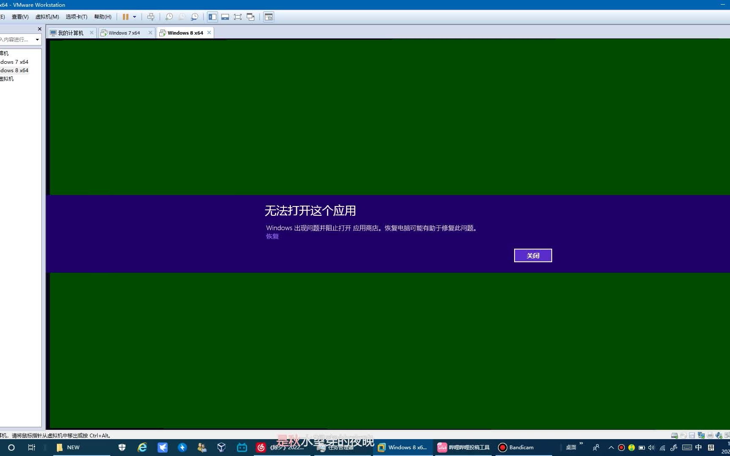
Task: Click the sound card icon in VMware status bar
Action: point(719,435)
